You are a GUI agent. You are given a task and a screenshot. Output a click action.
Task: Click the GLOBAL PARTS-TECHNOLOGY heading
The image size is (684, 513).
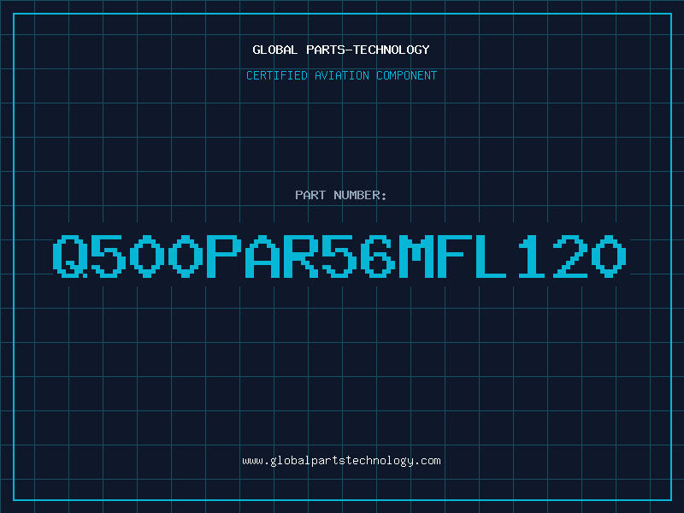click(x=341, y=50)
